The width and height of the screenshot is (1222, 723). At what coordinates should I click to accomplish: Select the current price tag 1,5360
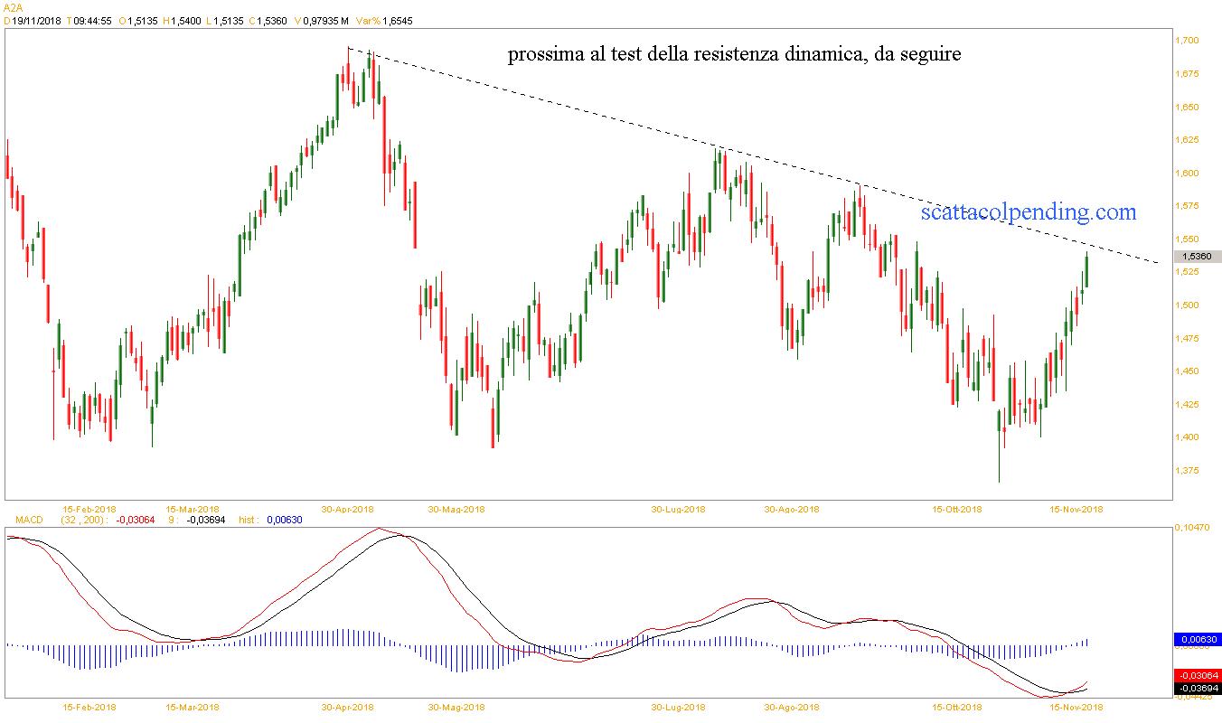(x=1197, y=257)
